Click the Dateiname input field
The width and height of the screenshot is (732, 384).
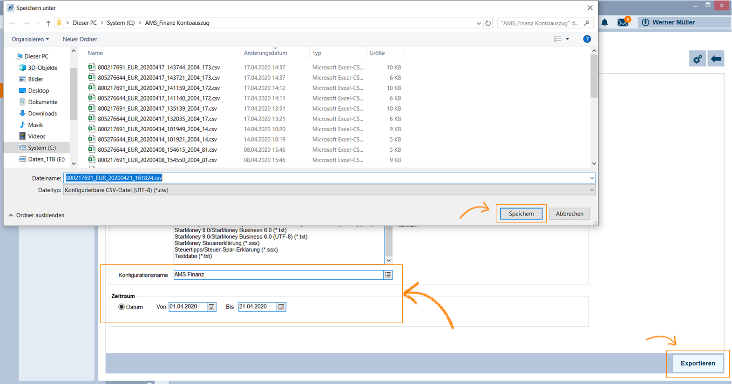point(326,178)
